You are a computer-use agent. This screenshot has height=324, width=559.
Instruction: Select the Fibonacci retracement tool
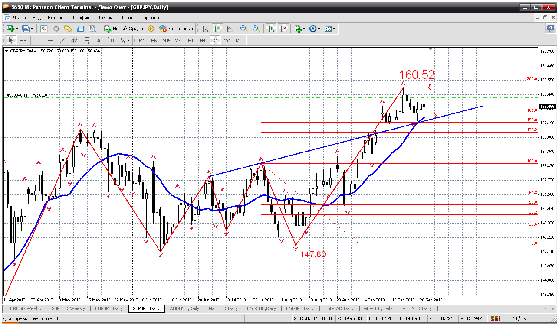87,40
